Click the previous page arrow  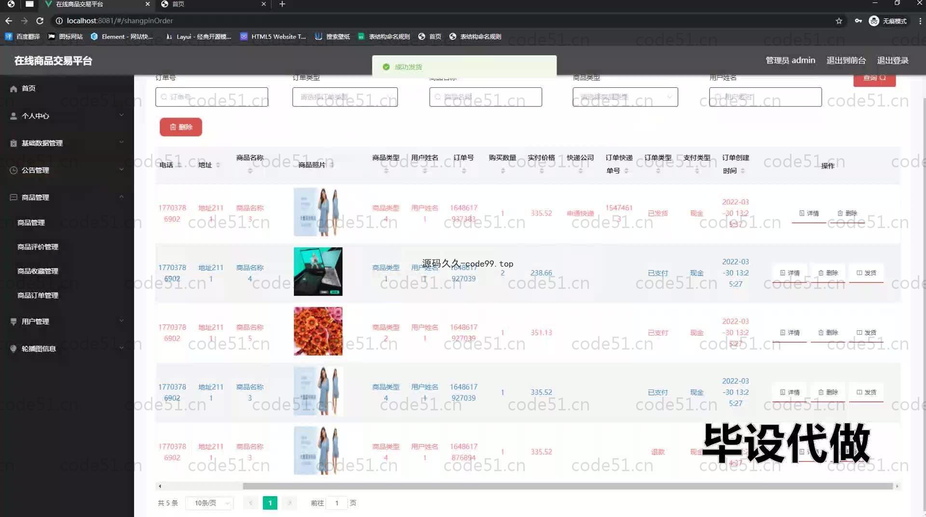pos(250,503)
